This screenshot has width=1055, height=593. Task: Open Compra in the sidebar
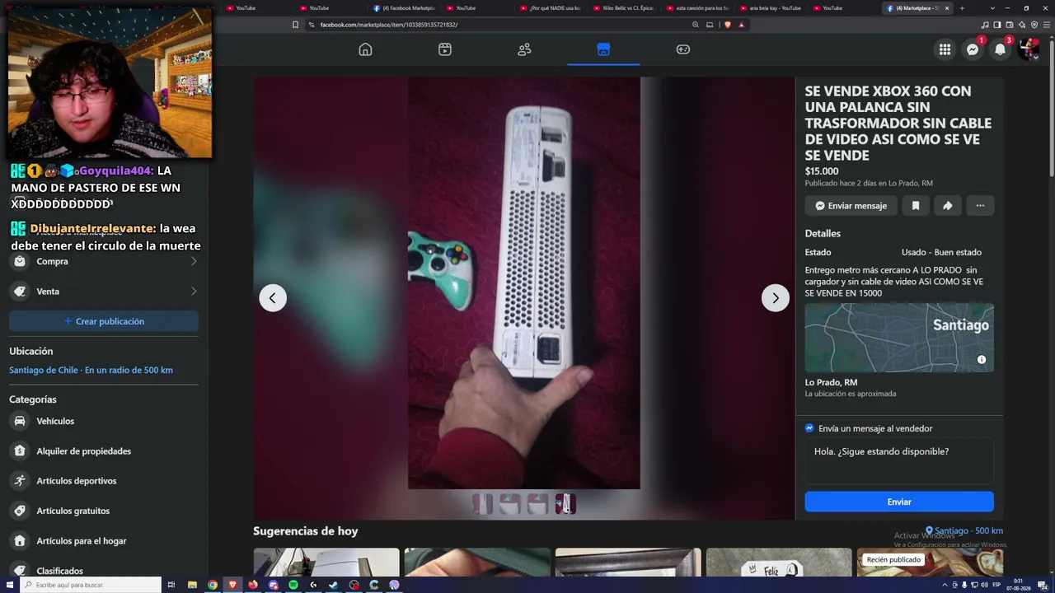[x=104, y=262]
